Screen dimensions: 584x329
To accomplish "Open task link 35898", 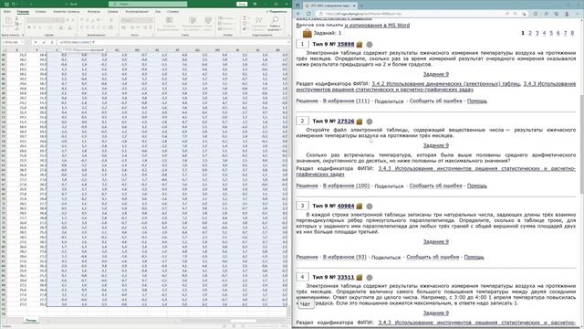I will pyautogui.click(x=346, y=45).
